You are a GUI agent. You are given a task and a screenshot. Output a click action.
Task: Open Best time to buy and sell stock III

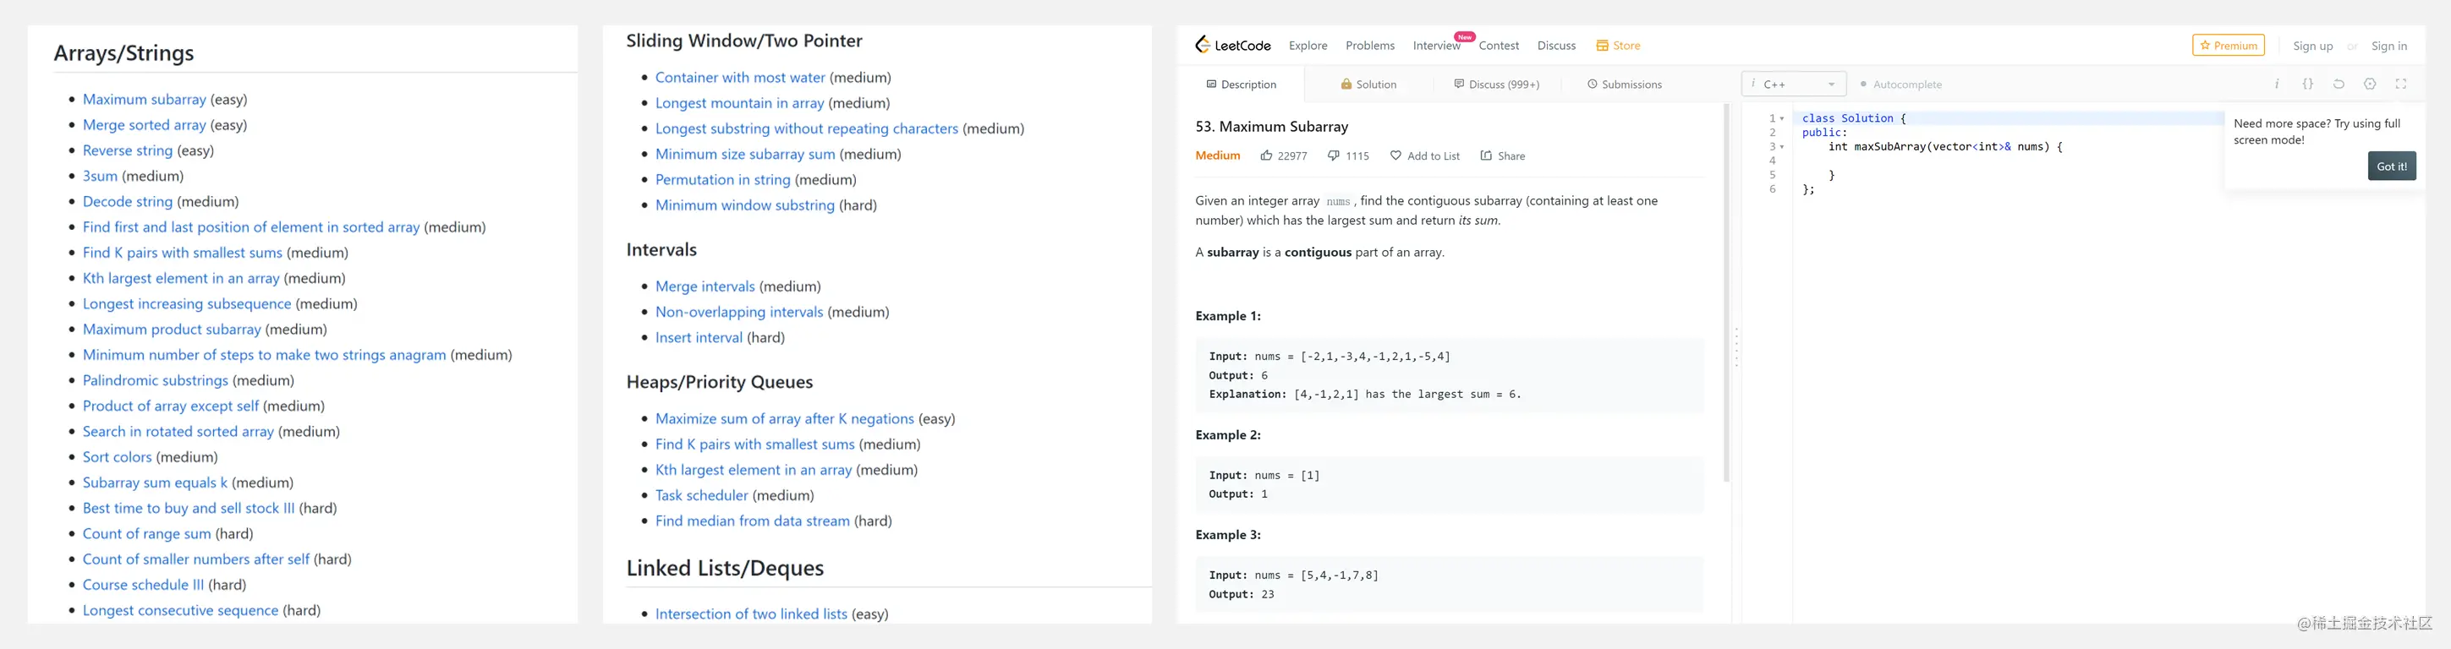189,509
